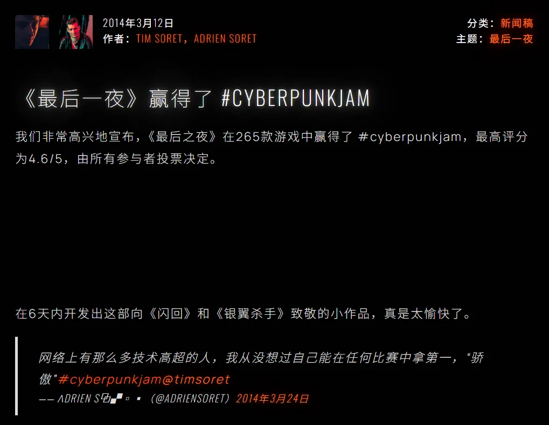This screenshot has height=425, width=549.
Task: Click the 作者: label
Action: click(116, 39)
